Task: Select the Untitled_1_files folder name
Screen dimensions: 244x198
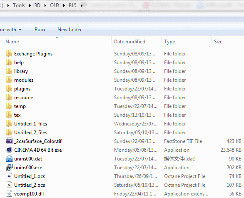Action: (x=31, y=124)
